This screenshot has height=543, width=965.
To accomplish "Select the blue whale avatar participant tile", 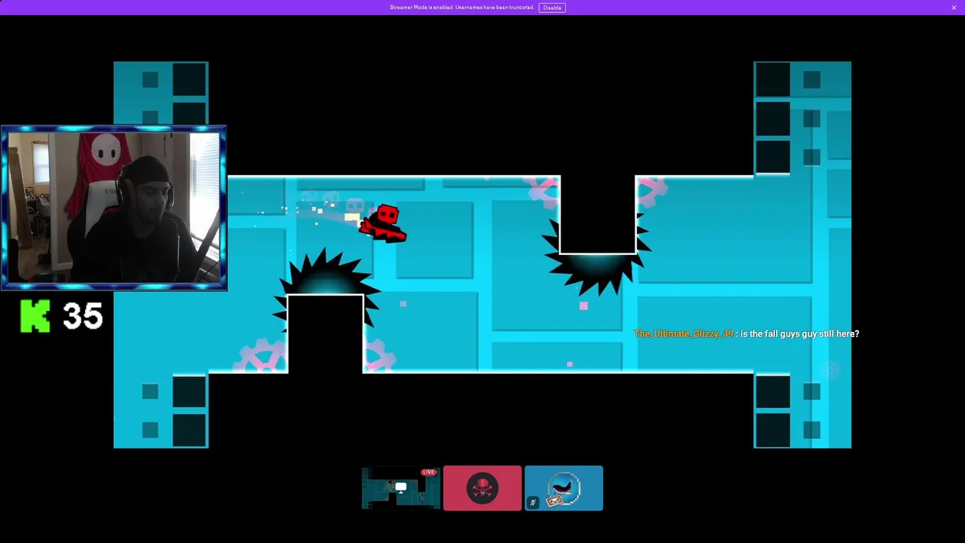I will [564, 488].
